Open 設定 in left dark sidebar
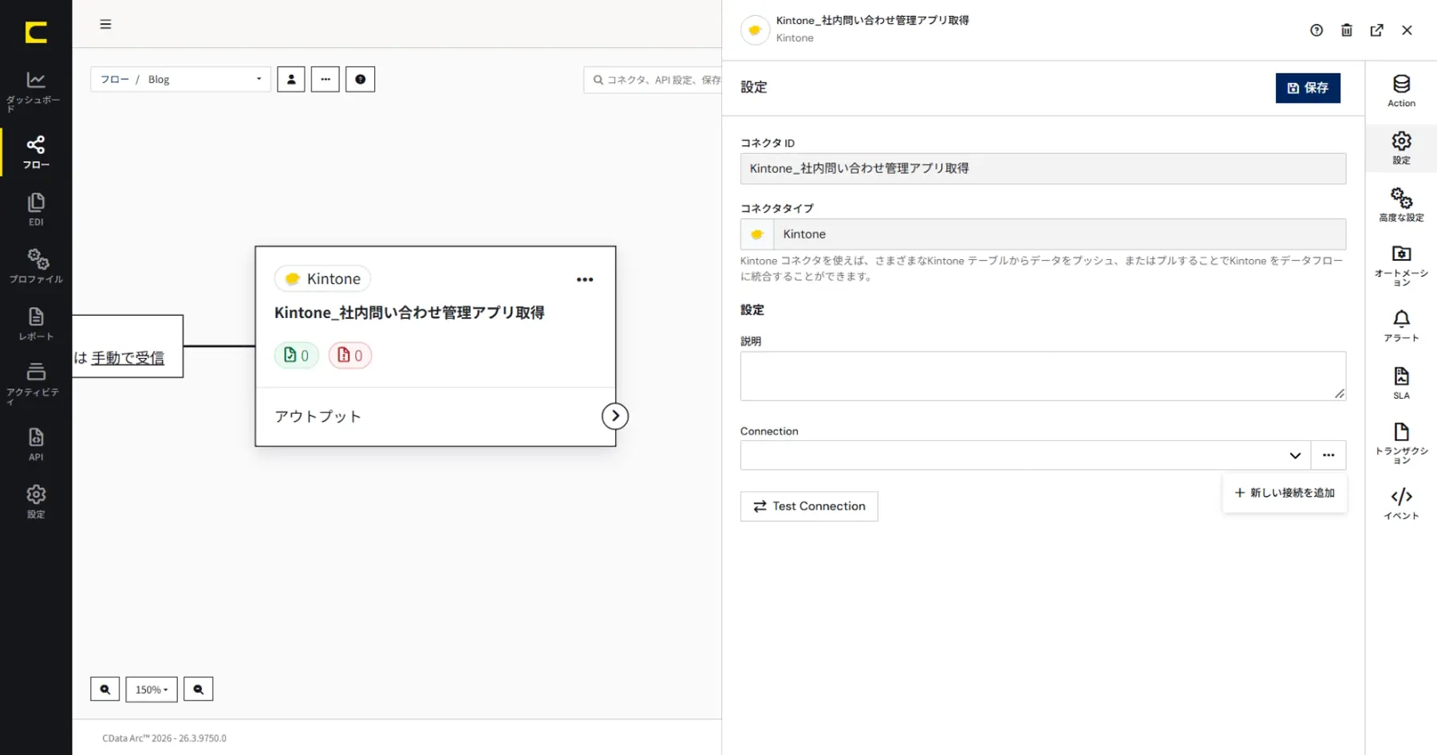 [x=36, y=501]
